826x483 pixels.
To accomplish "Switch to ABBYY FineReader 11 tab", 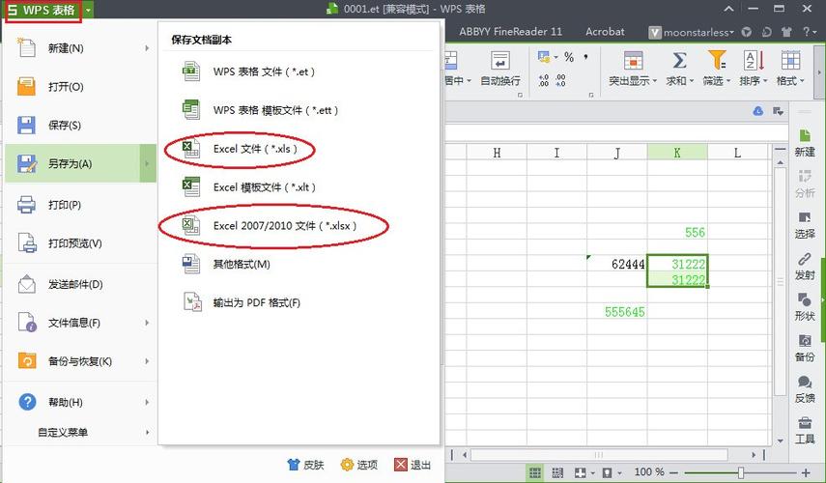I will [510, 32].
